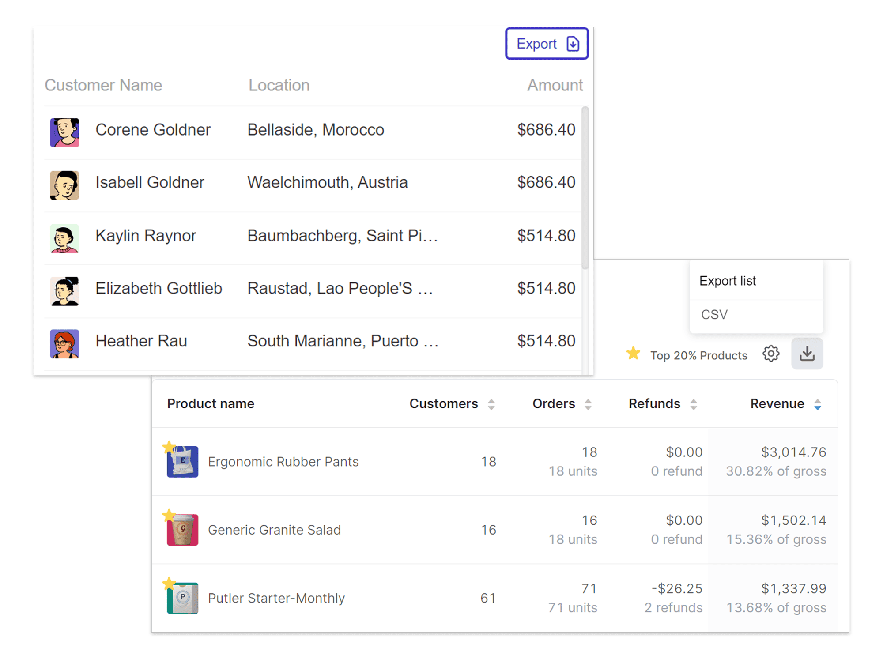Click the Export list menu header

click(728, 281)
